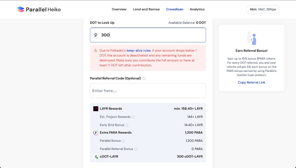The width and height of the screenshot is (296, 168).
Task: Click the info icon next to Est. Project Rewards
Action: pyautogui.click(x=133, y=117)
